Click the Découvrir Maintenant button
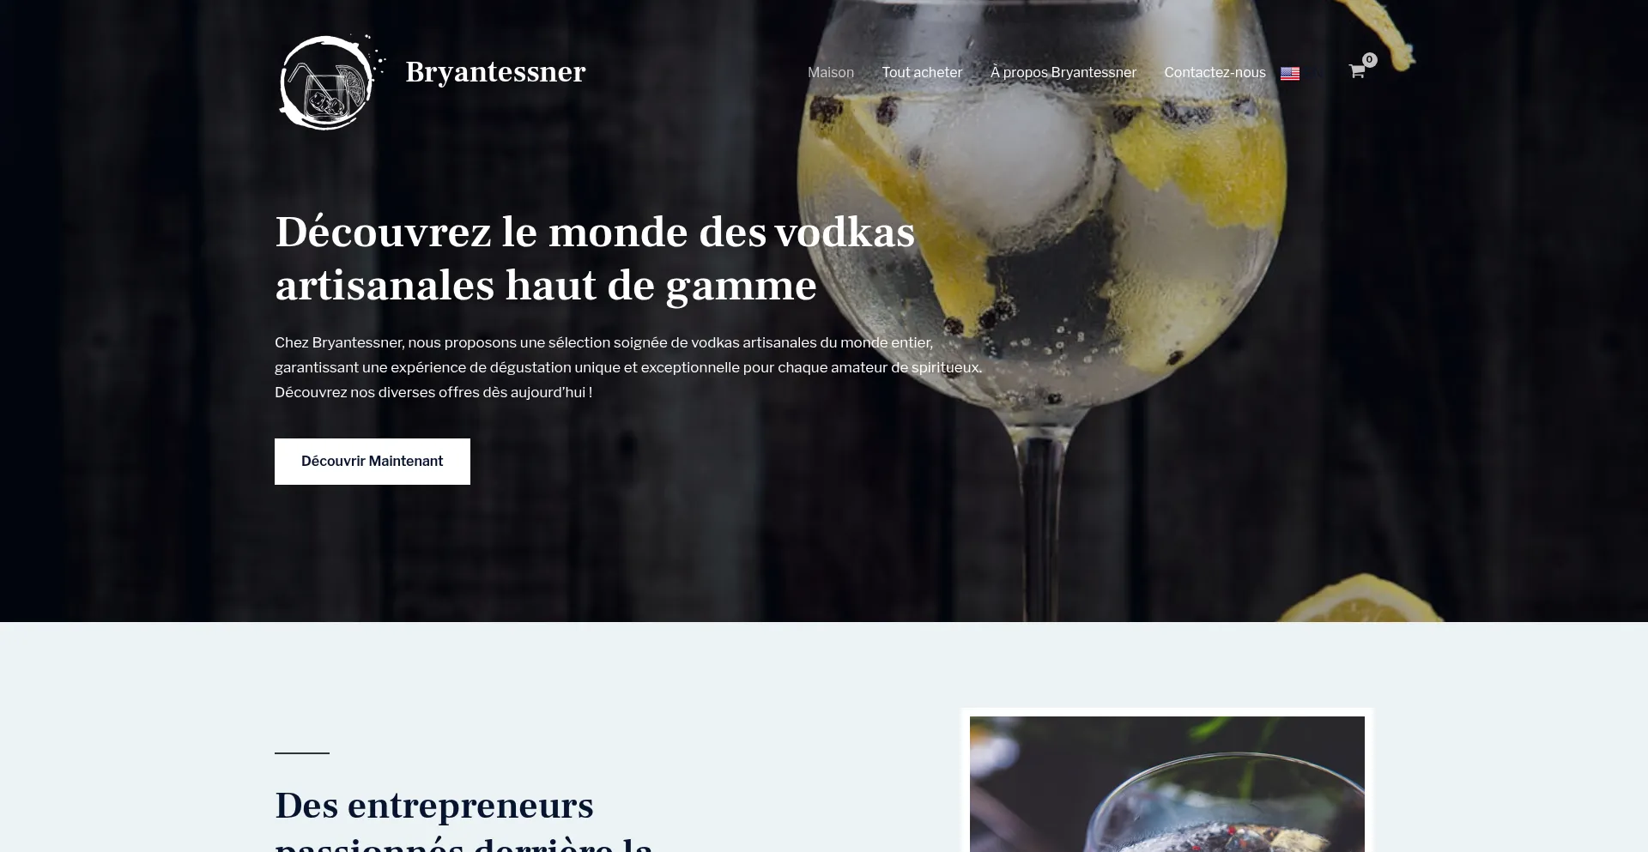 373,462
